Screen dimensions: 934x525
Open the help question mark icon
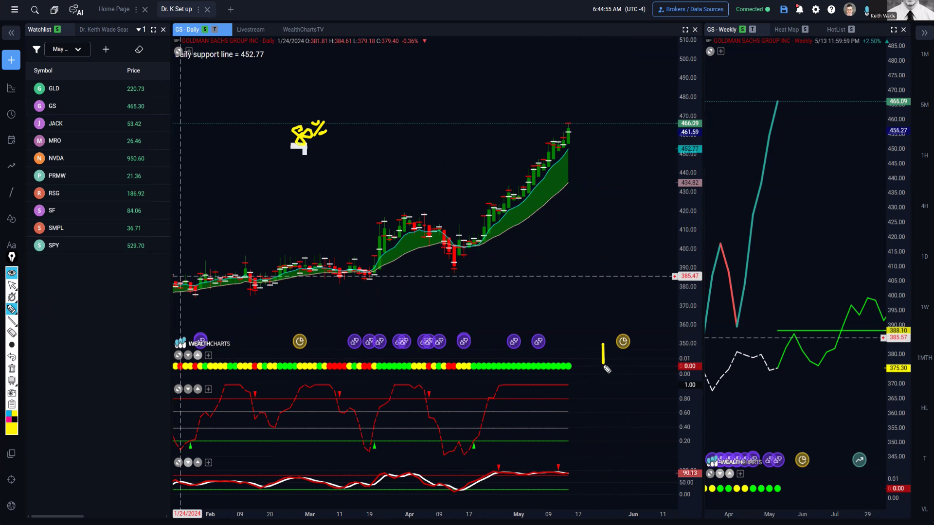831,9
